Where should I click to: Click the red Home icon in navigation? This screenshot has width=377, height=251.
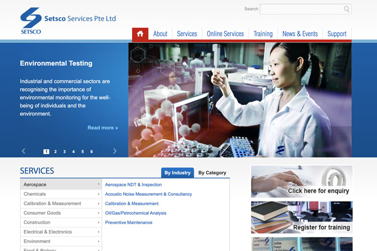(140, 34)
